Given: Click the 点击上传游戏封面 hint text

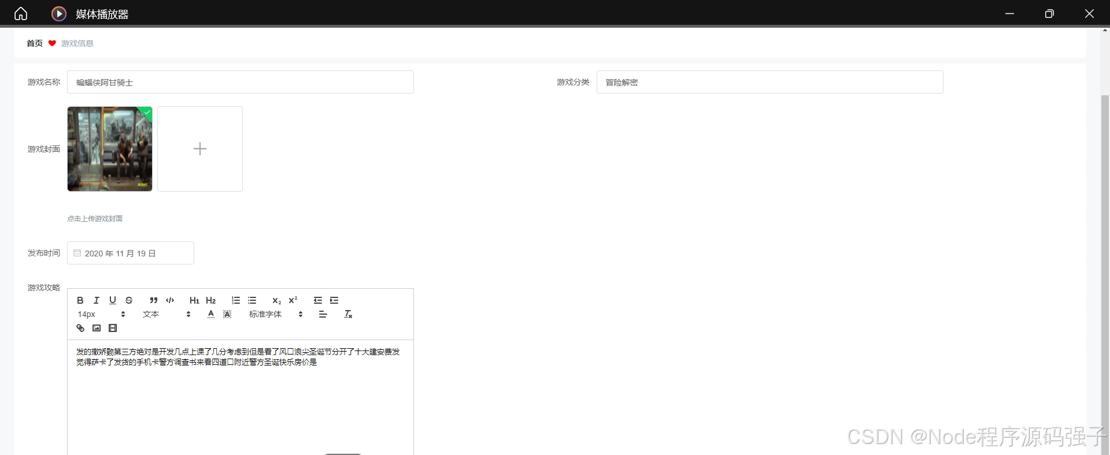Looking at the screenshot, I should (x=95, y=219).
